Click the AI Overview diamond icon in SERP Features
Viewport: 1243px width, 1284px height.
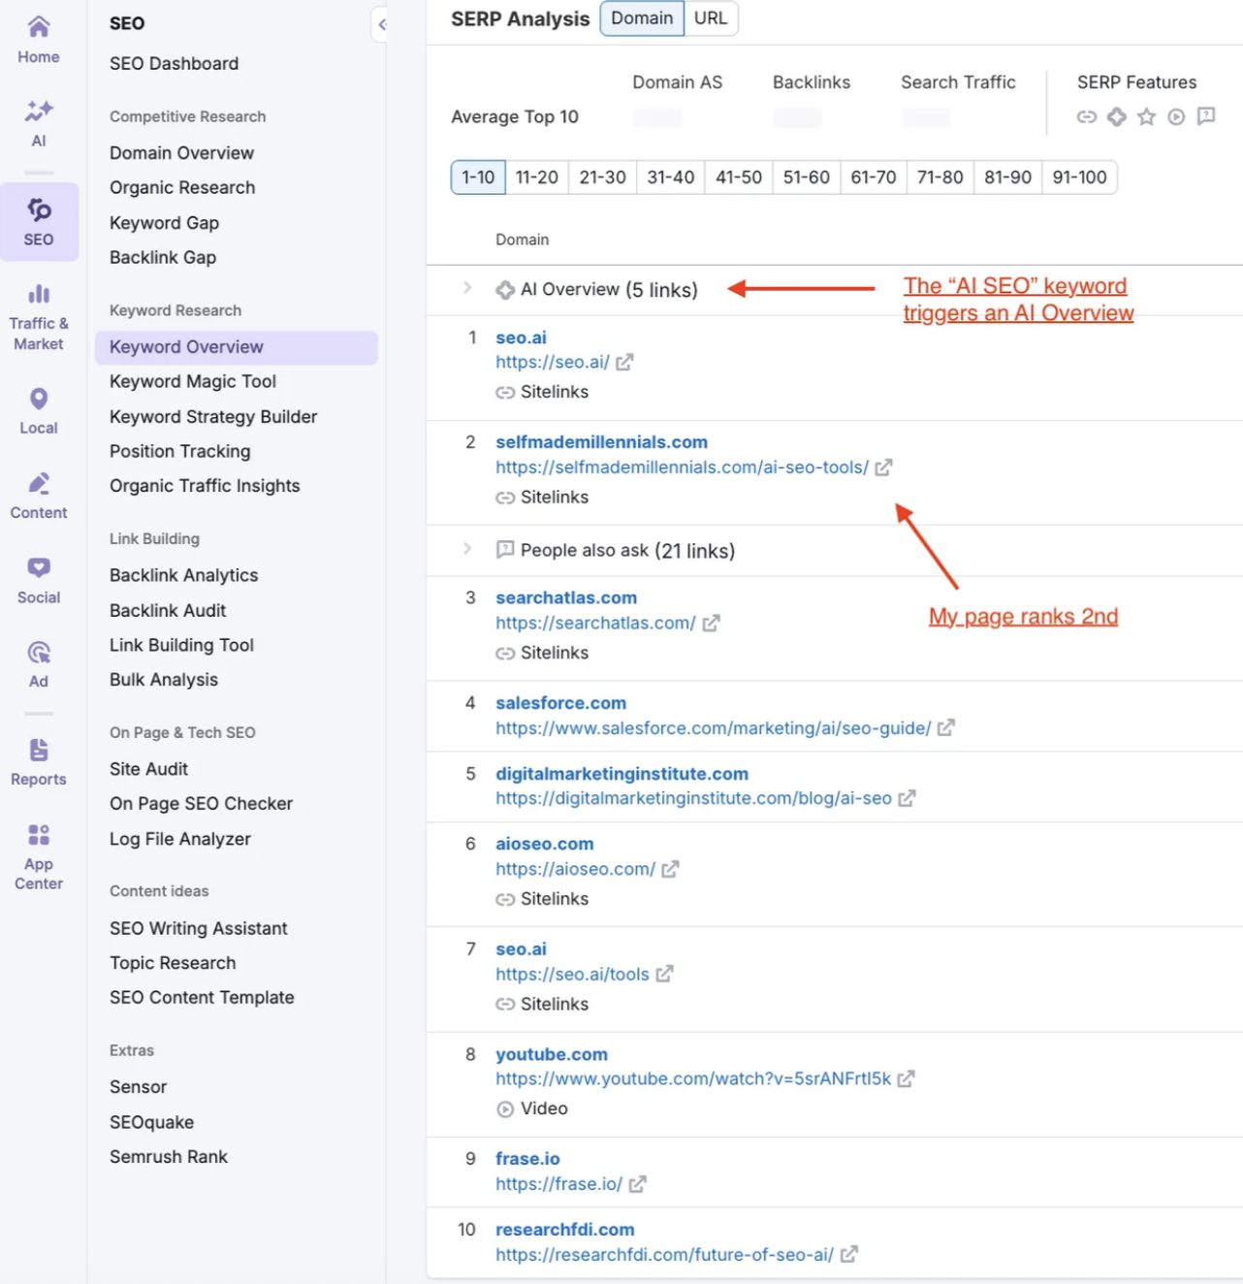coord(1117,116)
